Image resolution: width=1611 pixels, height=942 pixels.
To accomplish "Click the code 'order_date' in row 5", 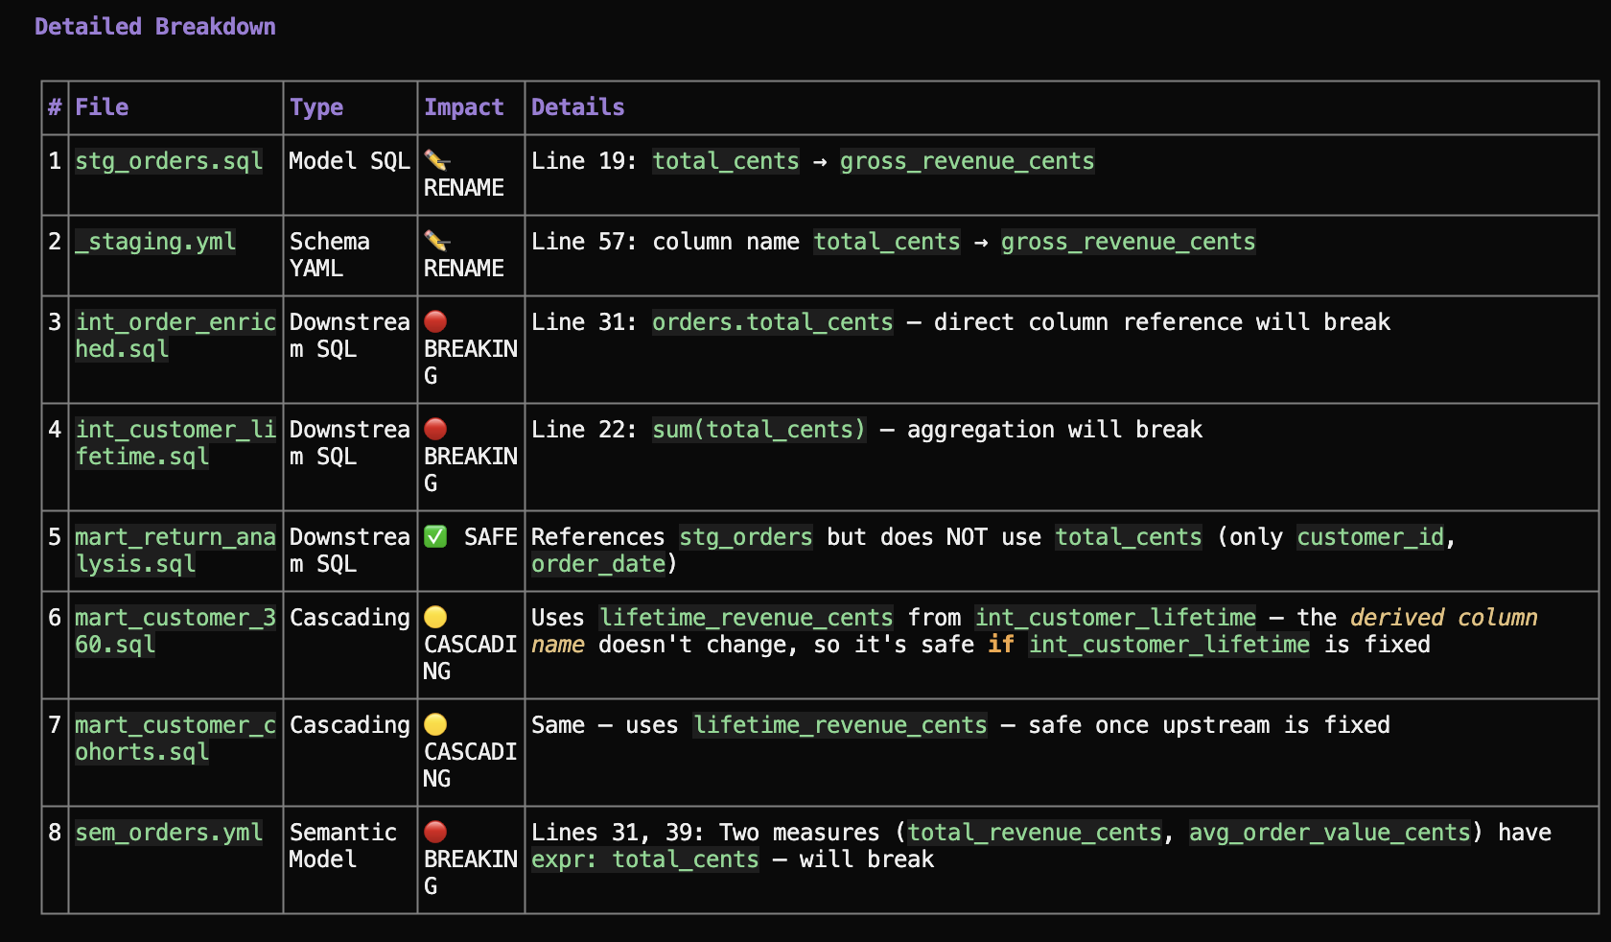I will click(x=598, y=564).
